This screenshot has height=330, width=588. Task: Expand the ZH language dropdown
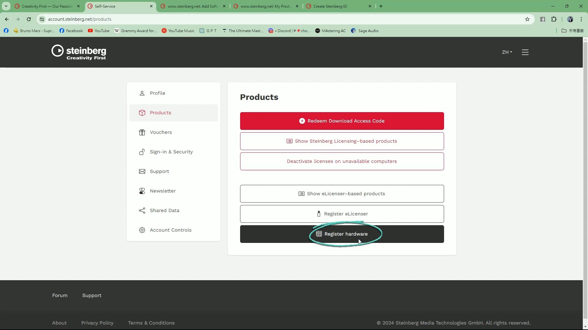507,52
